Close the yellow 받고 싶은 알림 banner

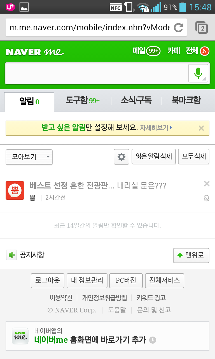click(201, 128)
